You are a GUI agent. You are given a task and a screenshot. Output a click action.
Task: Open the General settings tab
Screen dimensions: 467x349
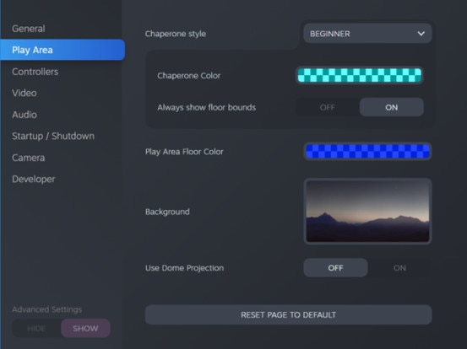[x=29, y=29]
